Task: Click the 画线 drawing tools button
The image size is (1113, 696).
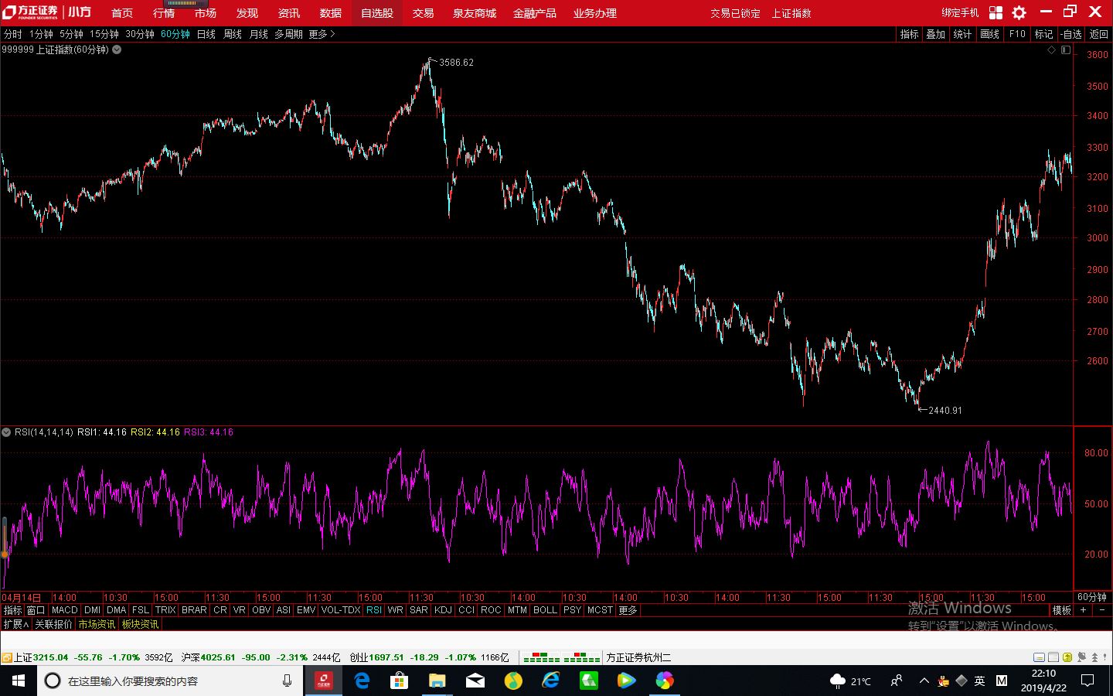Action: click(x=990, y=34)
